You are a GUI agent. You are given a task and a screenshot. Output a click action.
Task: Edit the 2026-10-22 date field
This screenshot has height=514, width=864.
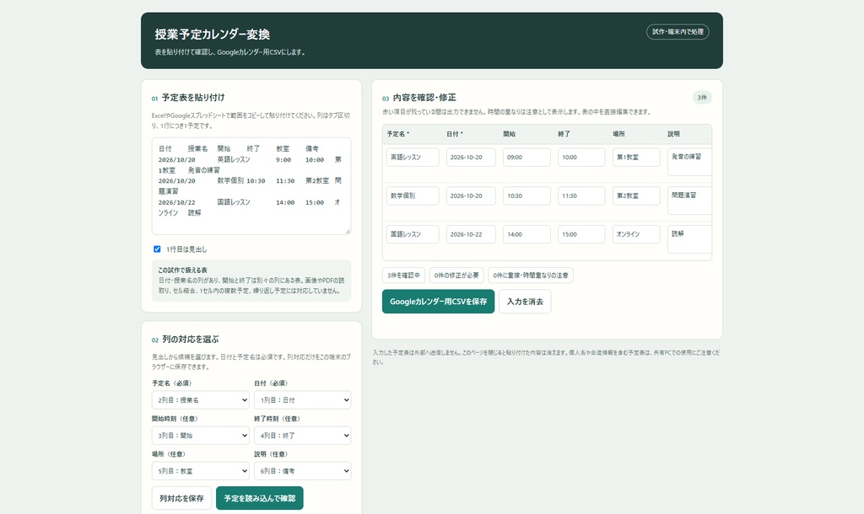pos(471,234)
